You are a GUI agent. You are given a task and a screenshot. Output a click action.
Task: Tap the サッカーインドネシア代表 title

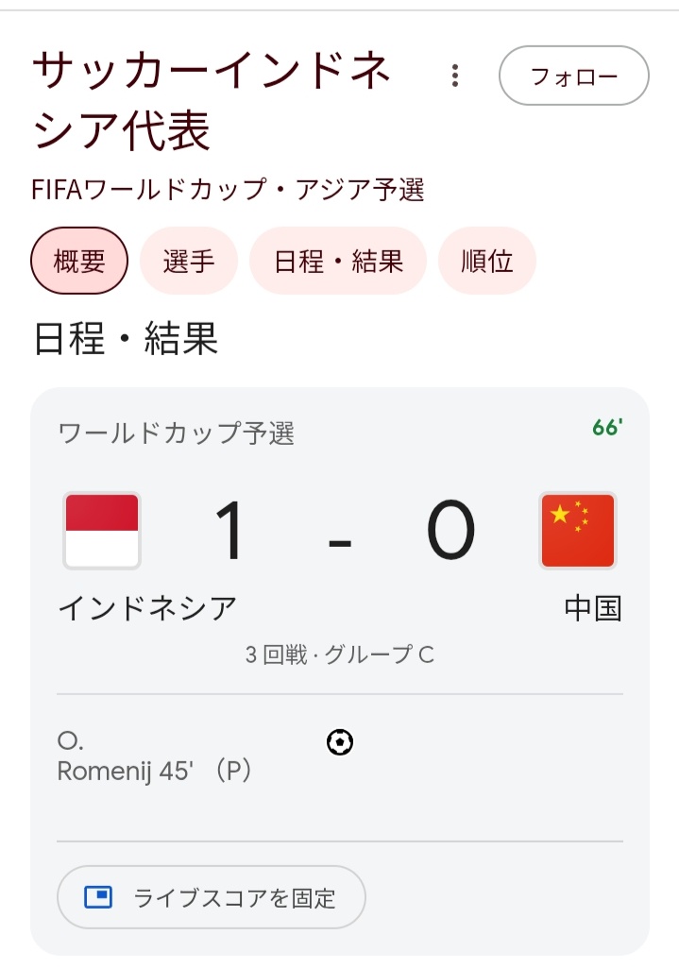click(x=212, y=102)
